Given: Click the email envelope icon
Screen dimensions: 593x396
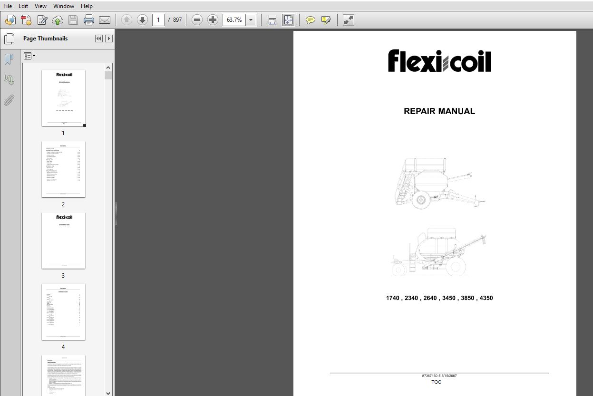Looking at the screenshot, I should [x=105, y=20].
